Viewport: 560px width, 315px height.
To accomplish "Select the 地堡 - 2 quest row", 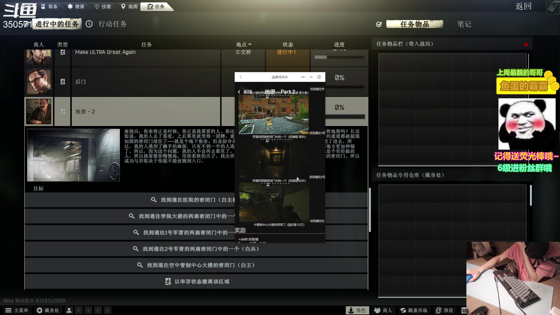I will tap(146, 111).
